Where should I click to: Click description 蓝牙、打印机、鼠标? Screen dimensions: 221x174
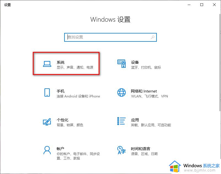click(x=146, y=67)
